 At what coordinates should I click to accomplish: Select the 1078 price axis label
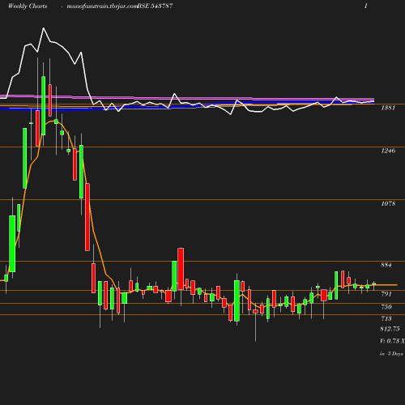[x=388, y=203]
